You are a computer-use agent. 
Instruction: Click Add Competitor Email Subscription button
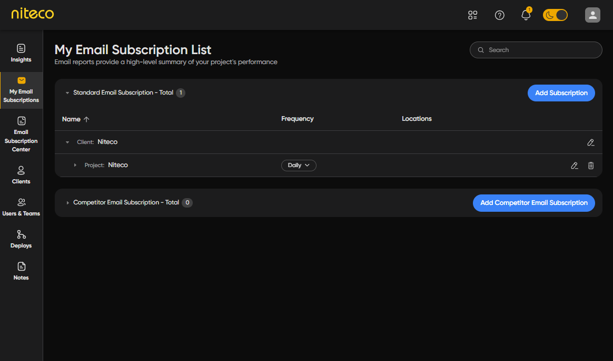[x=533, y=203]
